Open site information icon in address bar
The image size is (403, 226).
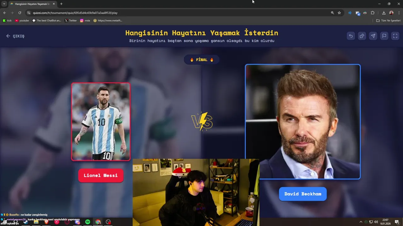pos(29,13)
